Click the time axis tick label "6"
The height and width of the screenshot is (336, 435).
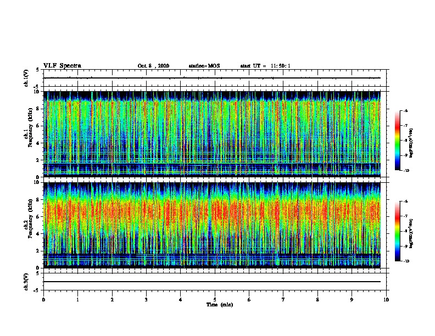249,300
